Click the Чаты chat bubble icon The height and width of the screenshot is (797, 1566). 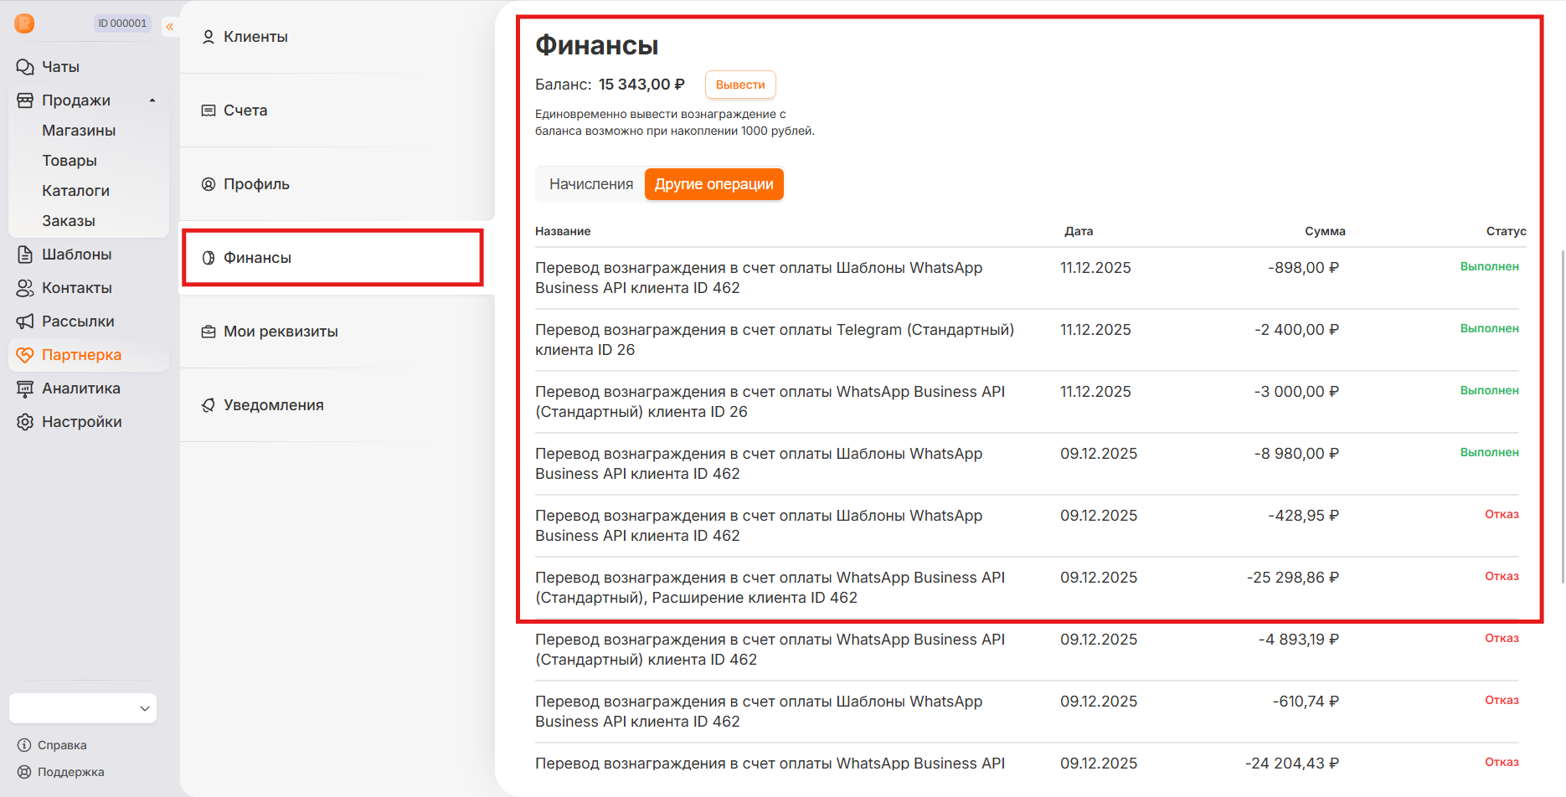tap(25, 67)
